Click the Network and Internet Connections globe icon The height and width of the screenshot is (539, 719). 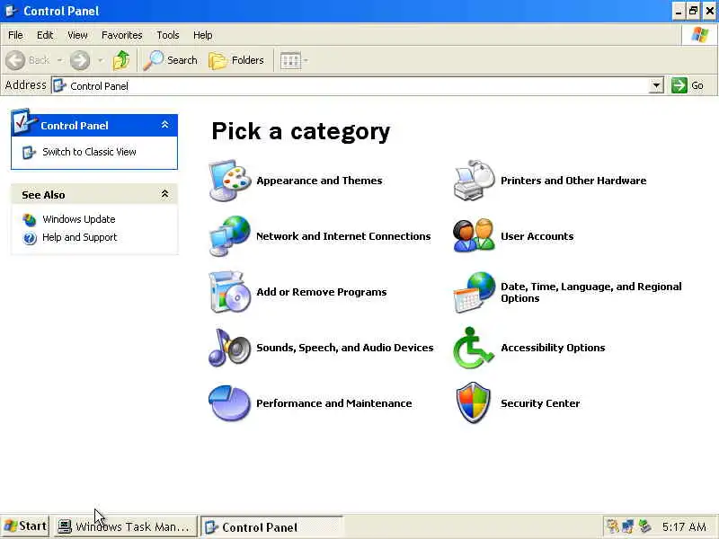230,236
